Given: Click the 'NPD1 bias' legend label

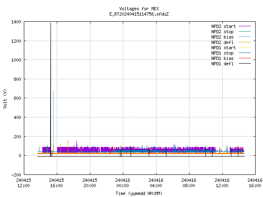Looking at the screenshot, I should pyautogui.click(x=222, y=58).
